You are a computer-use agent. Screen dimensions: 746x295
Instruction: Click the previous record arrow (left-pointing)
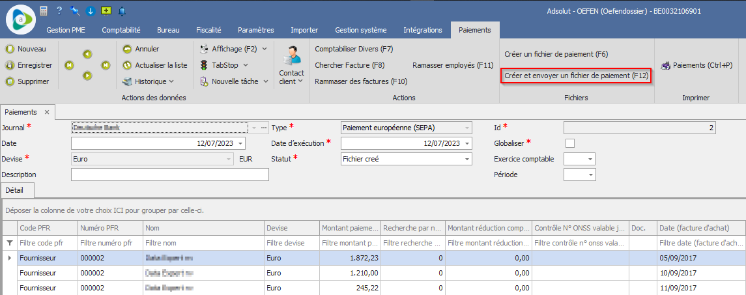(87, 54)
